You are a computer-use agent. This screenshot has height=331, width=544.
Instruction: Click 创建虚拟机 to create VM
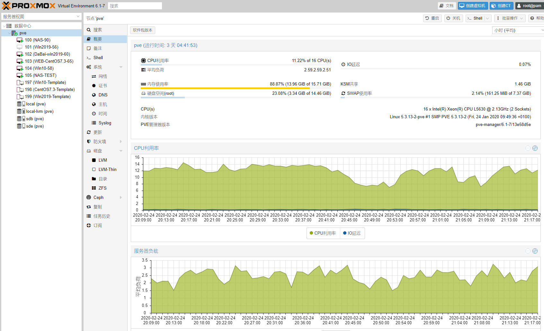point(473,6)
